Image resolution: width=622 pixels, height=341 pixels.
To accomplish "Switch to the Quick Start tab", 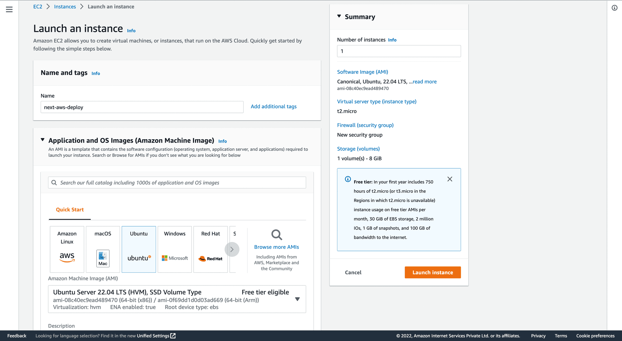I will [x=69, y=209].
